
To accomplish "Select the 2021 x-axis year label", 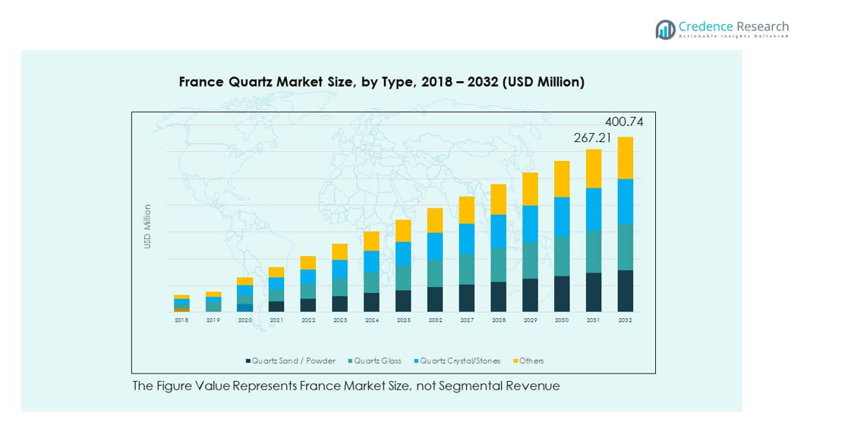I will 276,321.
